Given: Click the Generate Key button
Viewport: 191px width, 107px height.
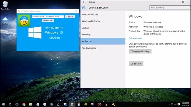Looking at the screenshot, I should click(48, 21).
